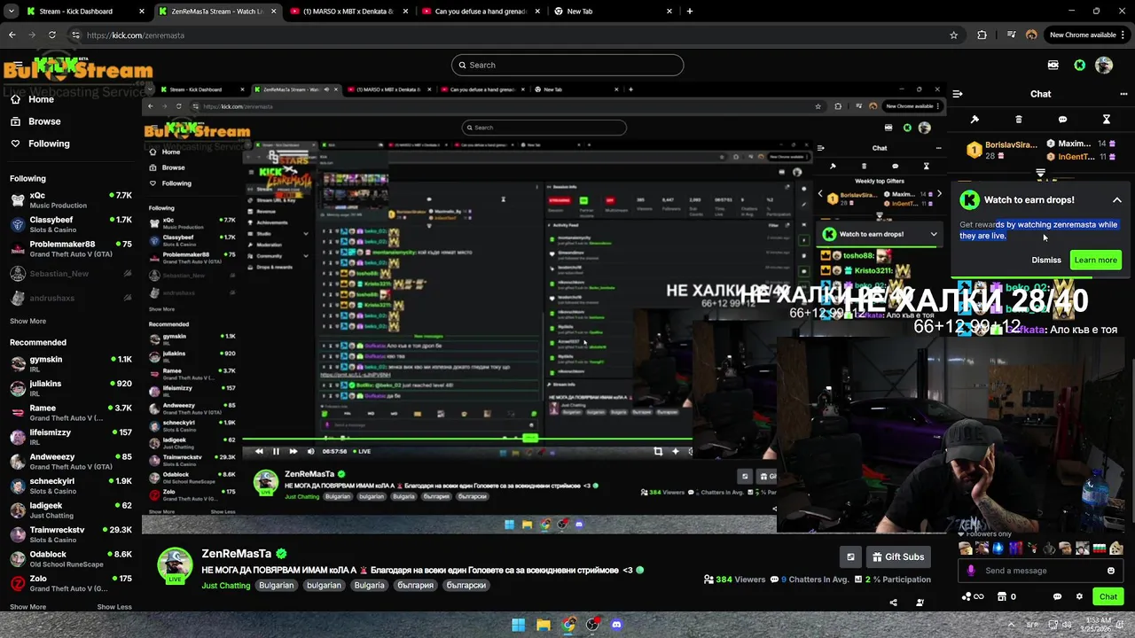Click the hourglass icon in chat toolbar
This screenshot has height=638, width=1135.
click(x=1107, y=120)
